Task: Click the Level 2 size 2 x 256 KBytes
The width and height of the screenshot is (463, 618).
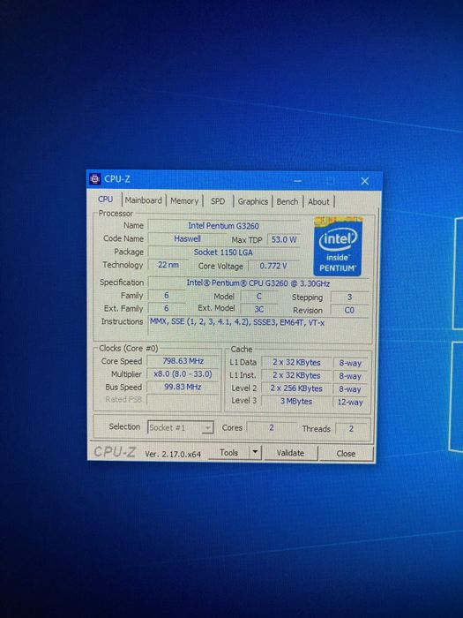Action: click(296, 388)
